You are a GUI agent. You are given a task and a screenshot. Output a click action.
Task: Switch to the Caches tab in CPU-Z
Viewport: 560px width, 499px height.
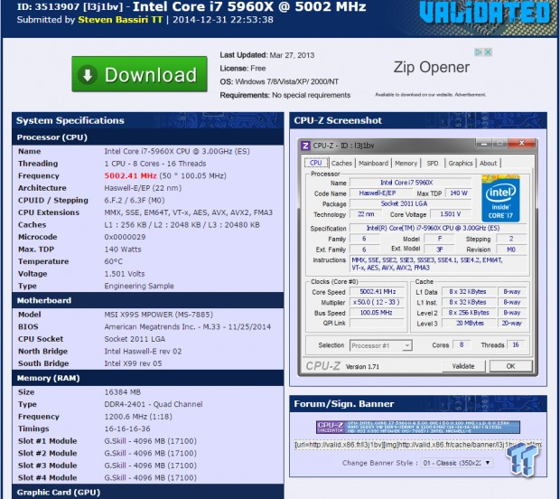tap(341, 163)
